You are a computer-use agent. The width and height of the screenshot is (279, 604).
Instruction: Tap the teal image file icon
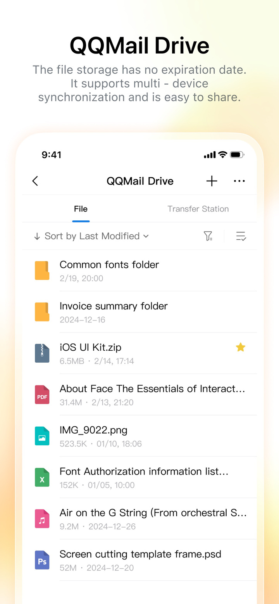pos(42,436)
